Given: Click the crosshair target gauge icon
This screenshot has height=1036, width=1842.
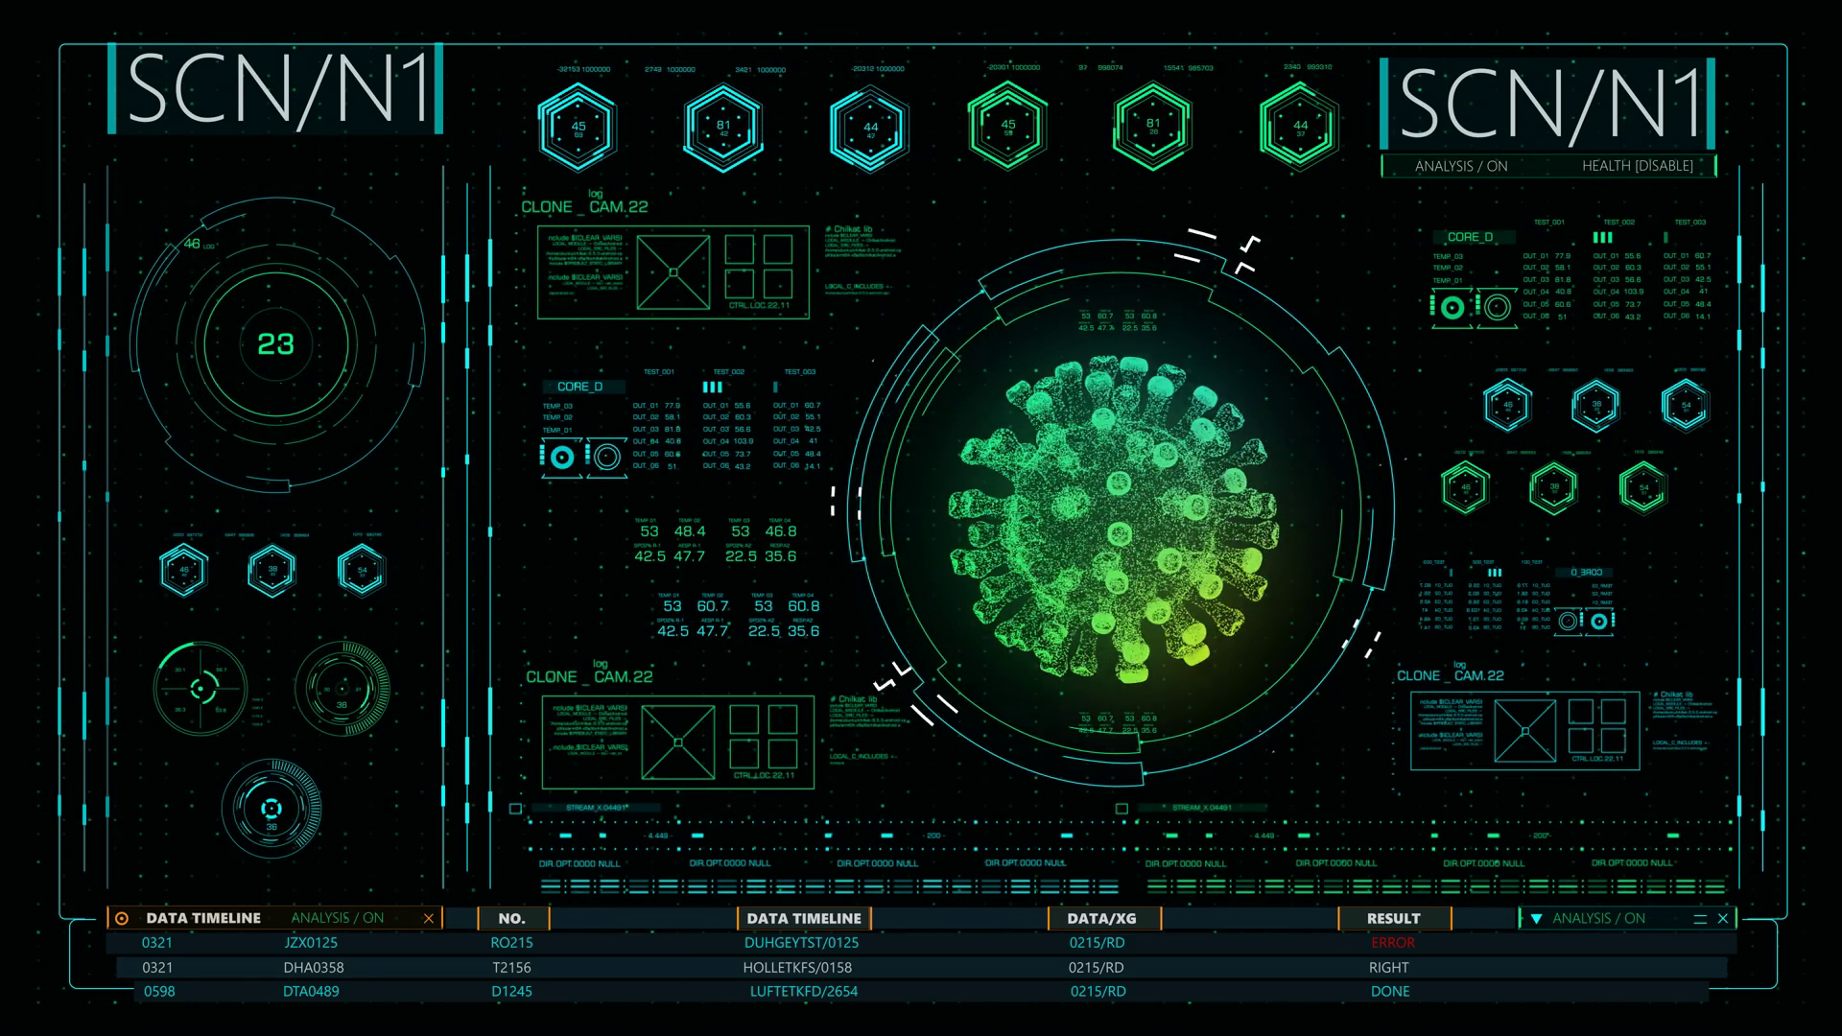Looking at the screenshot, I should 200,688.
